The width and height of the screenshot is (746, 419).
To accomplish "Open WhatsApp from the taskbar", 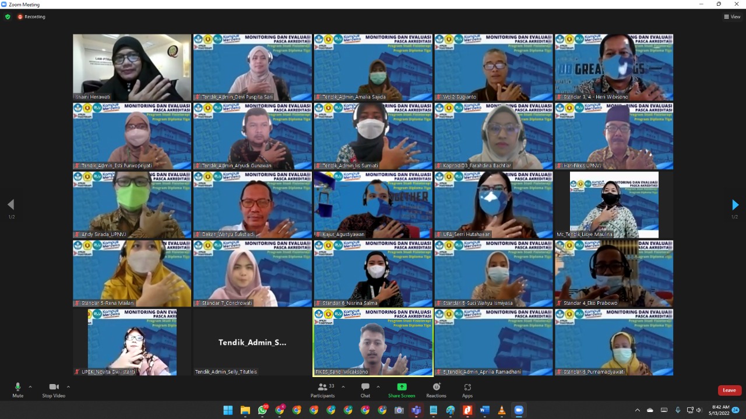I will [x=262, y=410].
